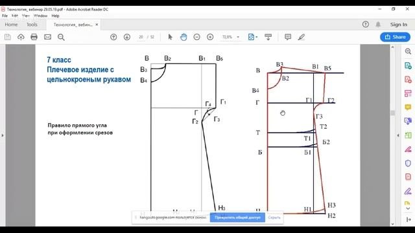Click the stop screen sharing button
Image resolution: width=415 pixels, height=233 pixels.
pos(237,217)
